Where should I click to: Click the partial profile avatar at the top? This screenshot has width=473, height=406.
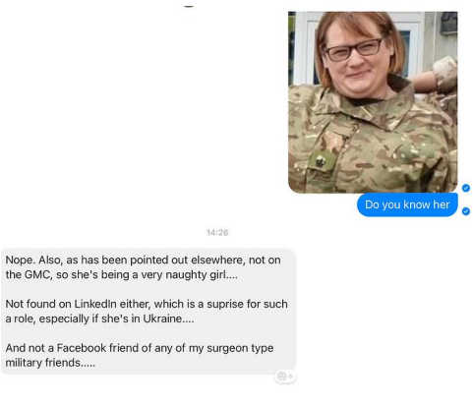point(189,6)
